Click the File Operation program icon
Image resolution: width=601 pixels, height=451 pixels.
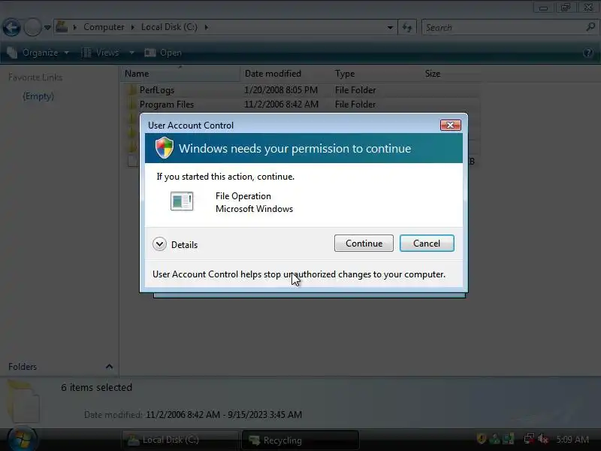[182, 201]
